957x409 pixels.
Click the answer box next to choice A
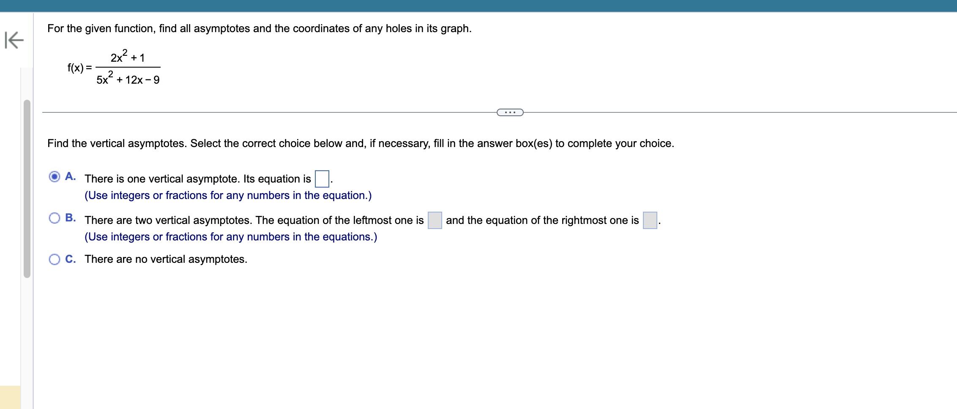pyautogui.click(x=321, y=179)
